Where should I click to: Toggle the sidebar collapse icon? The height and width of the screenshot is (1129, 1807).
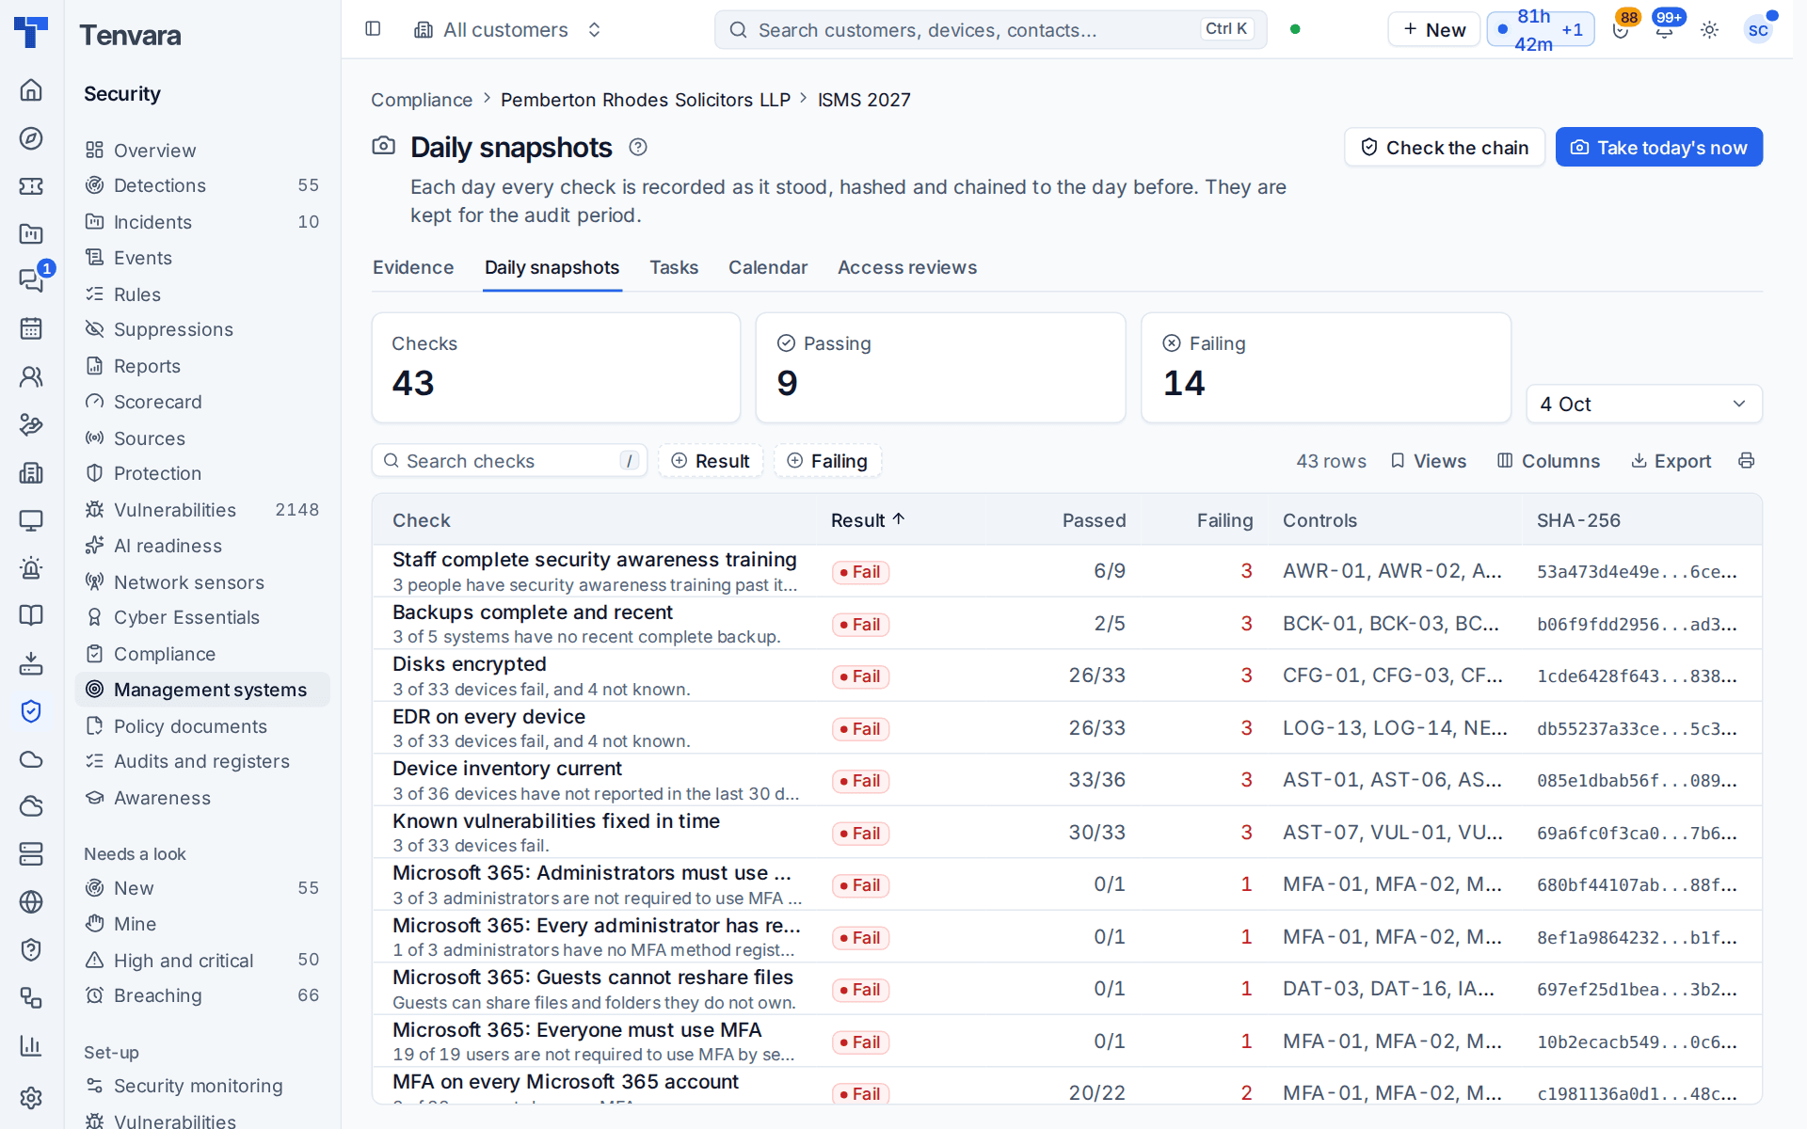coord(373,29)
